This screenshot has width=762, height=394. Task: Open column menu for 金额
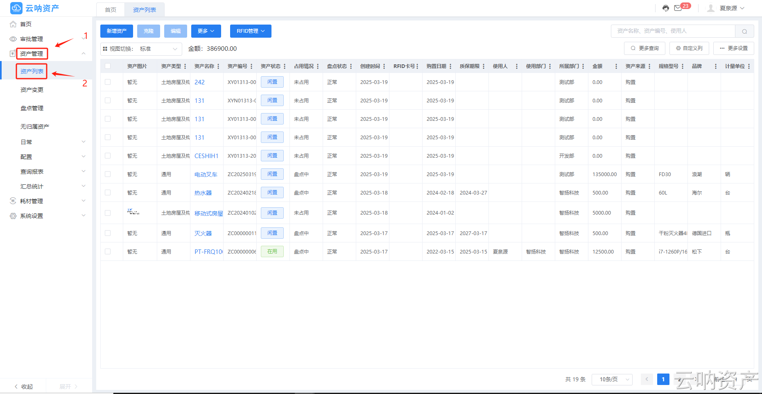pos(616,66)
